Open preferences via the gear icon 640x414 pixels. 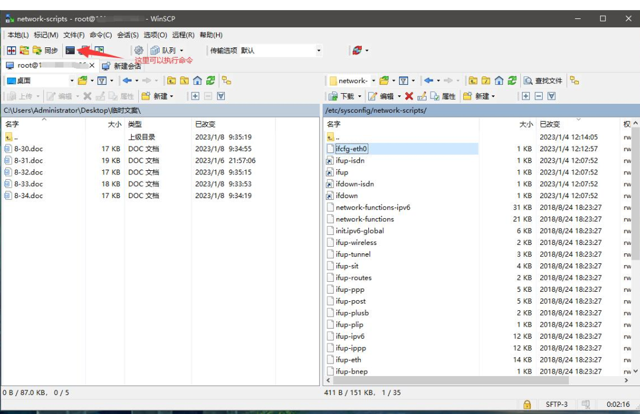click(x=138, y=50)
